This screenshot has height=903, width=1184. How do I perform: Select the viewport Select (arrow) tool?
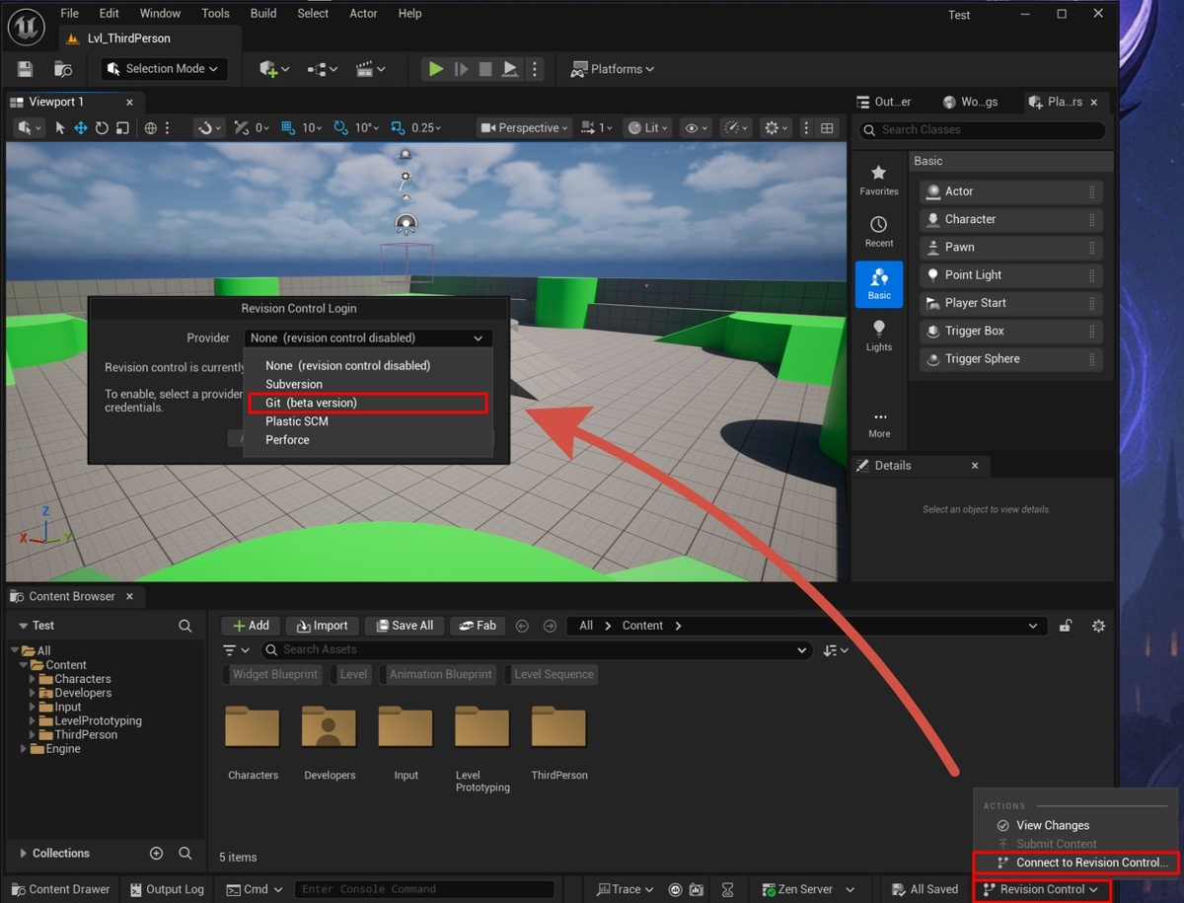60,128
